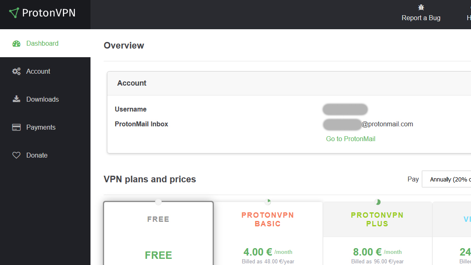Click the Account gears icon
Screen dimensions: 471x265
coord(16,72)
